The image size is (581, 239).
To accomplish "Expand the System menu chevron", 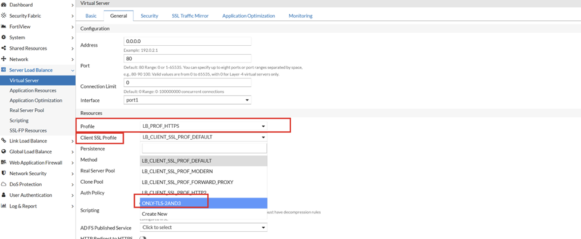I will click(x=72, y=37).
